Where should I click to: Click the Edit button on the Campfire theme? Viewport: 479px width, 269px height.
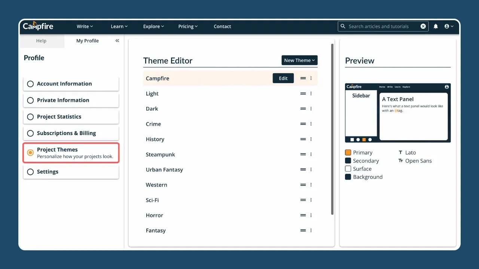(283, 78)
